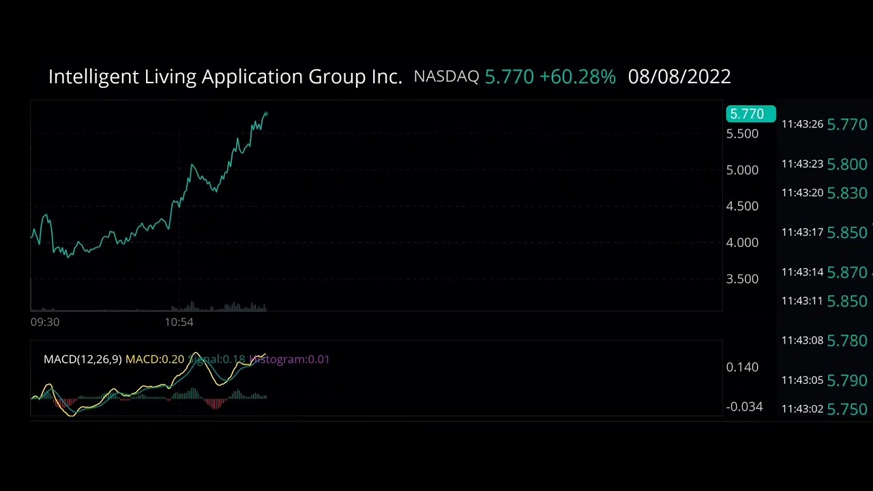The width and height of the screenshot is (873, 491).
Task: Select the 11:43:08 trade row at 5.780
Action: tap(825, 340)
